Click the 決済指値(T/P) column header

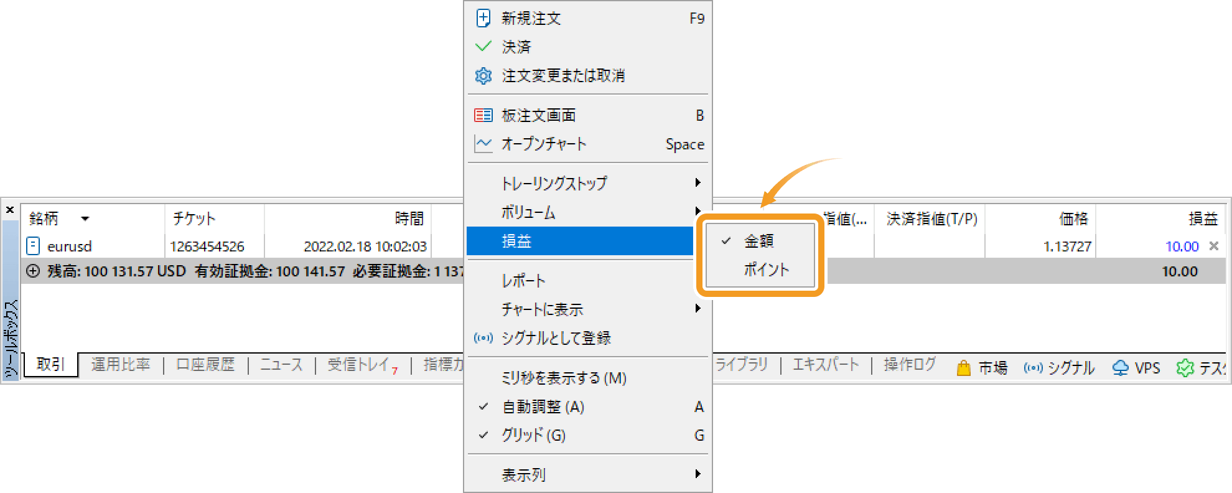[x=930, y=218]
